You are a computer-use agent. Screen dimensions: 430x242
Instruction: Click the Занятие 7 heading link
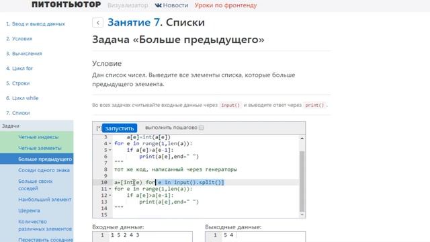coord(134,22)
